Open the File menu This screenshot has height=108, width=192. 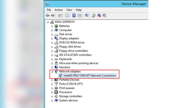click(49, 10)
